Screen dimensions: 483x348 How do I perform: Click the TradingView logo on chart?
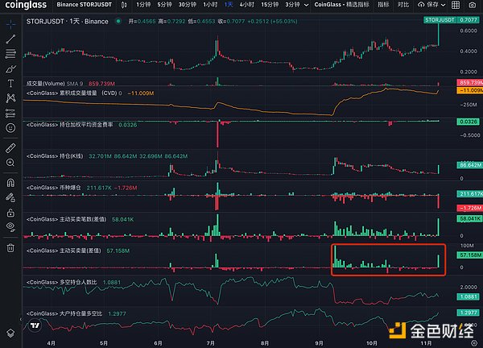[35, 326]
